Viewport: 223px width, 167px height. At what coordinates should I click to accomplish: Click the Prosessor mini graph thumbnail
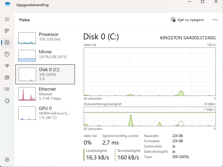click(27, 38)
